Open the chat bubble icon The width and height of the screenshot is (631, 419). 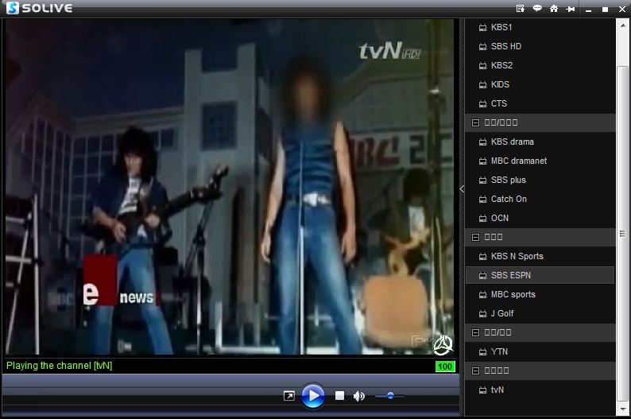[537, 9]
